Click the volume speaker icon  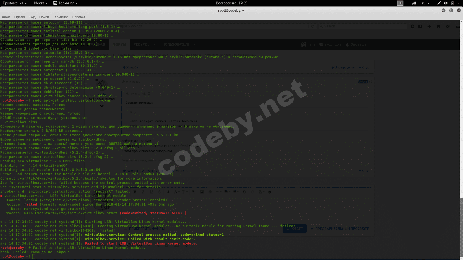(446, 3)
